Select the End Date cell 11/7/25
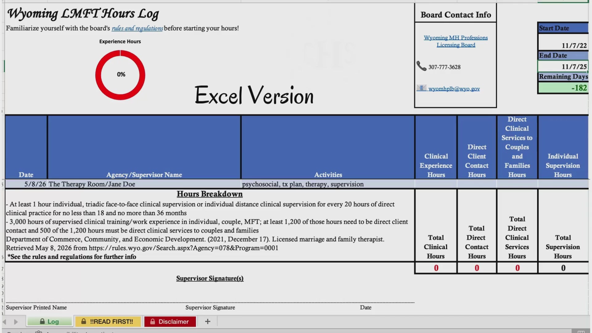 click(x=563, y=66)
